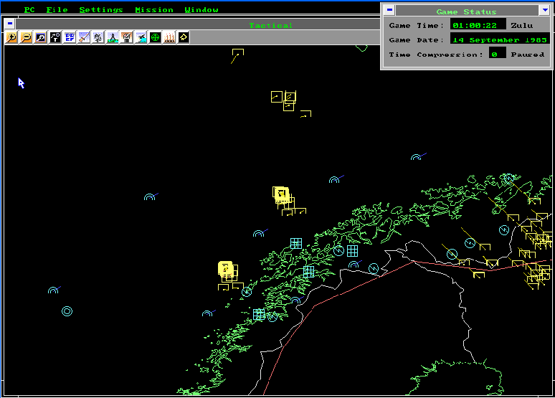This screenshot has height=398, width=555.
Task: Click the yellow arrow toolbar icon
Action: tap(184, 37)
